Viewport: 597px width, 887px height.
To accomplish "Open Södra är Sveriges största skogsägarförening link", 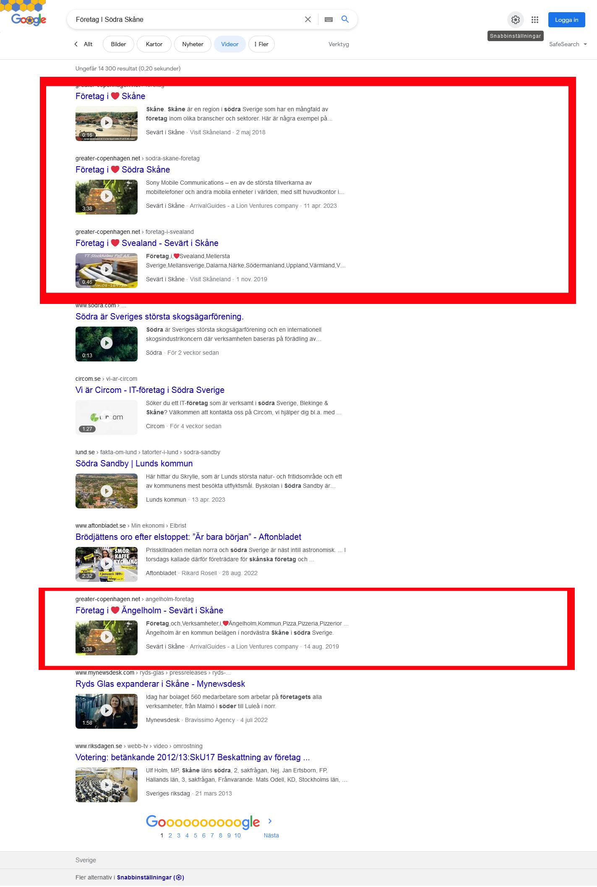I will 159,317.
